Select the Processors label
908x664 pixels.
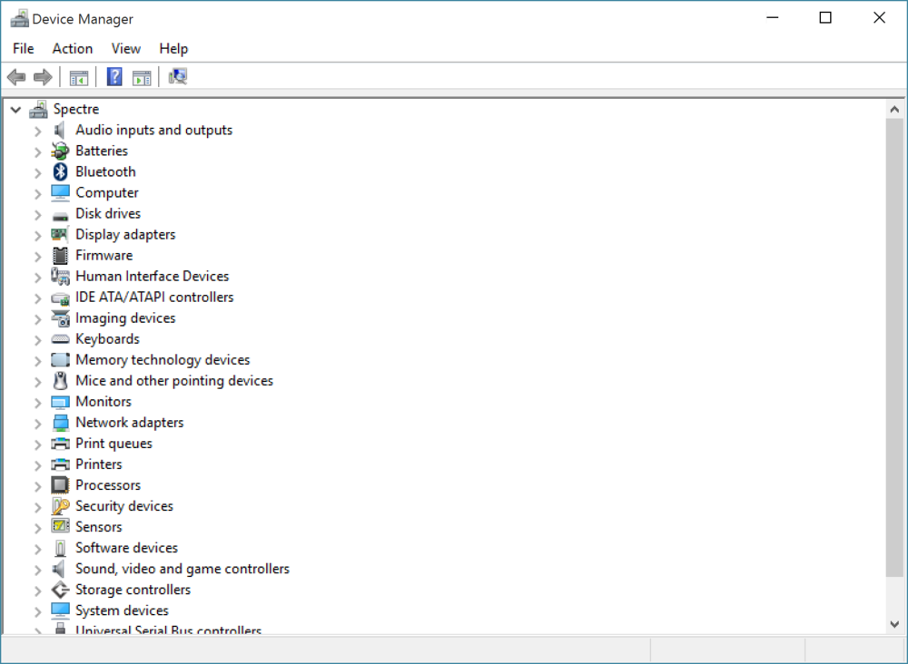(108, 484)
